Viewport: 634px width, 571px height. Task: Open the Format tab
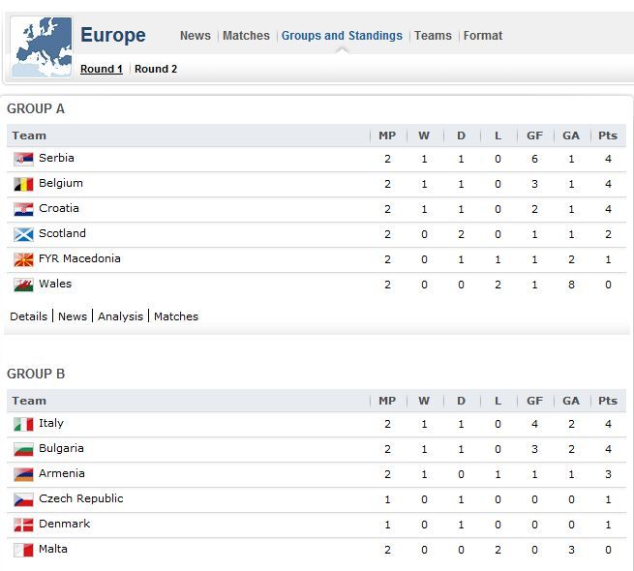point(483,36)
